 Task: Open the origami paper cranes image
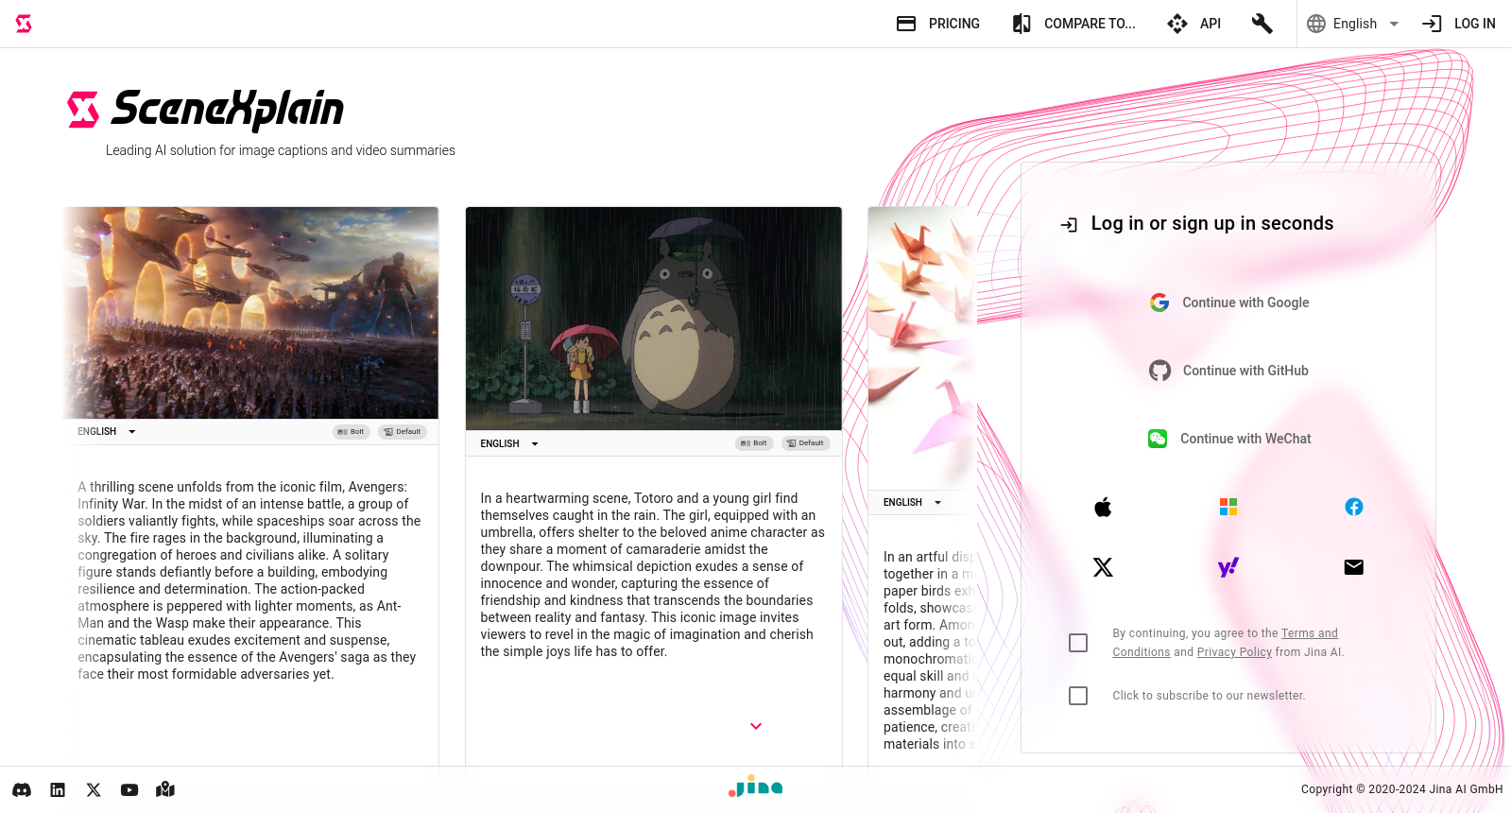(922, 349)
